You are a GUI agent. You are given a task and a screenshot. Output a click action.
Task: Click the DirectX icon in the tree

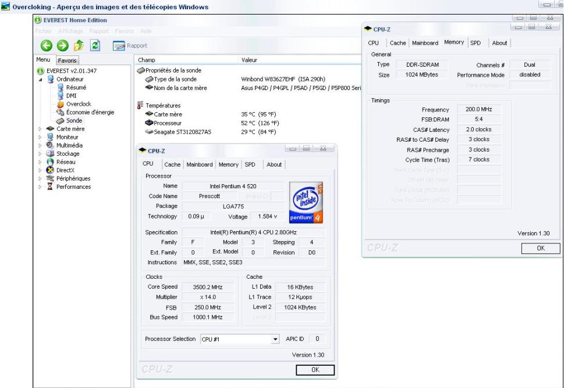pos(51,170)
